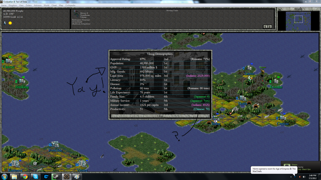Select the city of Kozuke on map

[275, 81]
